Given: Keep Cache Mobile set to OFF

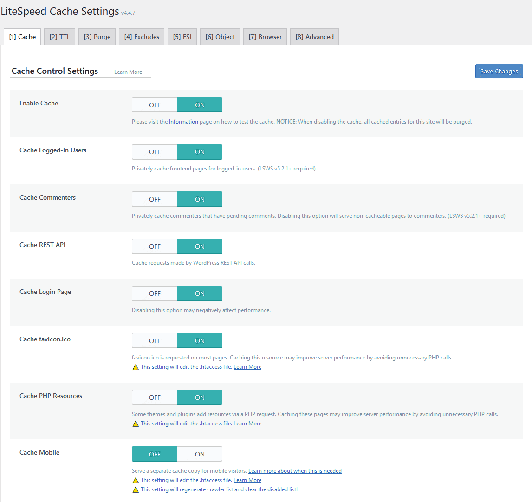Looking at the screenshot, I should (155, 454).
